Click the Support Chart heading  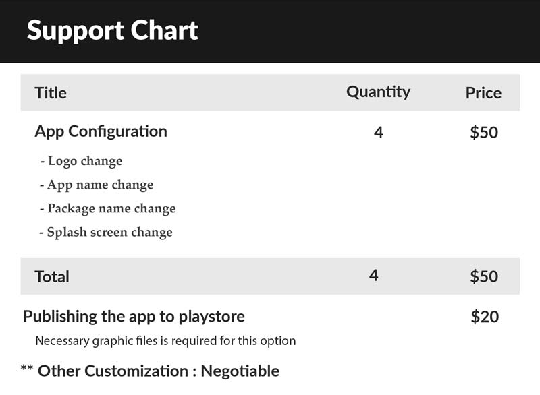click(113, 31)
